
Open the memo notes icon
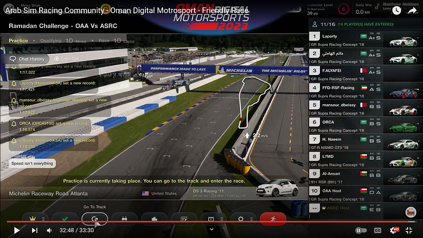184,219
